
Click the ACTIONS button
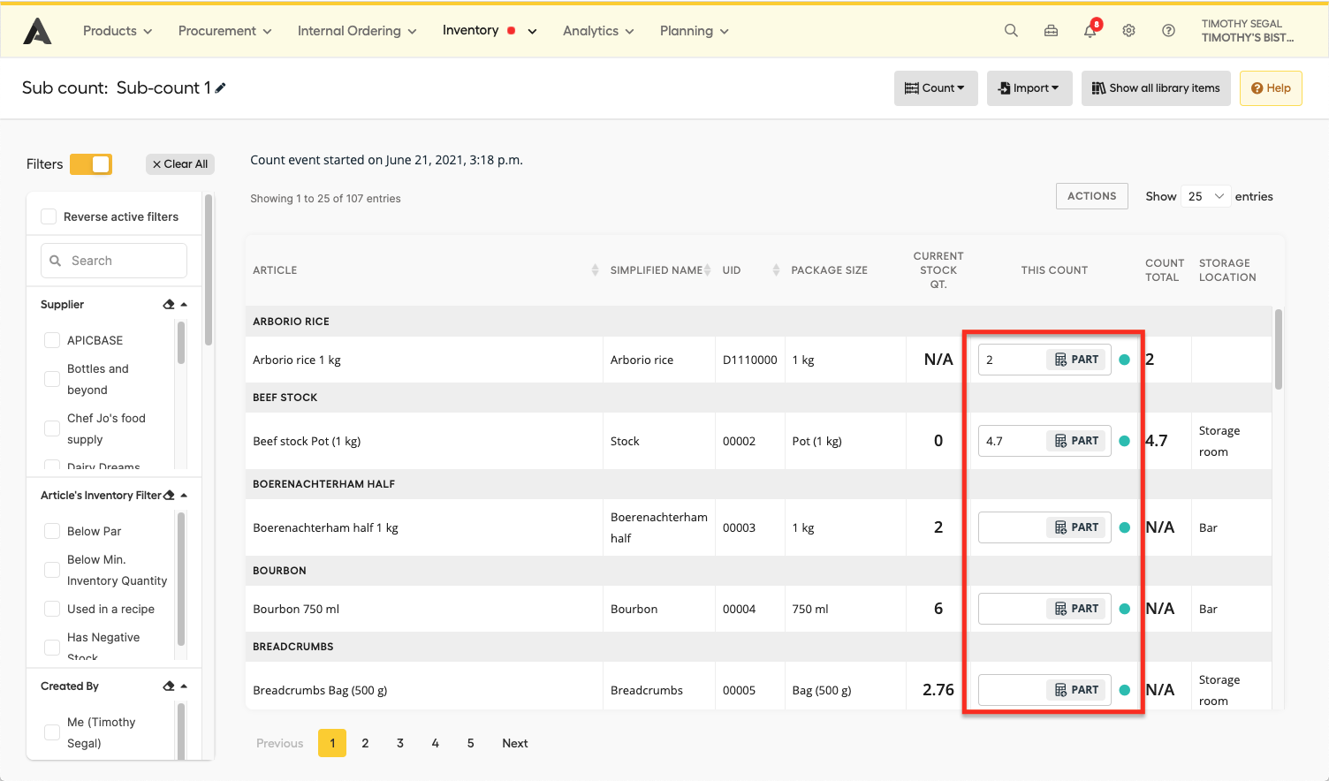tap(1091, 196)
